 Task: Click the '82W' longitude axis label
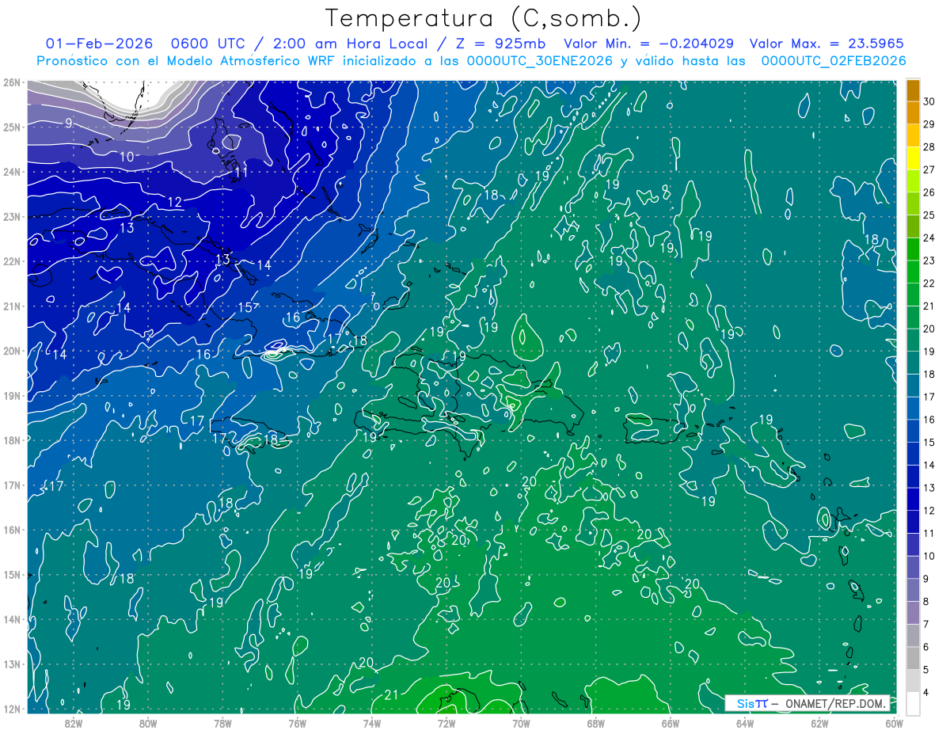[74, 724]
